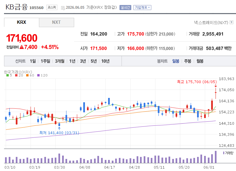Click the 최저 141,400 (03/31) annotation

click(59, 133)
